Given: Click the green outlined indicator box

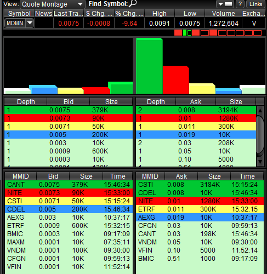Looking at the screenshot, I should [189, 33].
